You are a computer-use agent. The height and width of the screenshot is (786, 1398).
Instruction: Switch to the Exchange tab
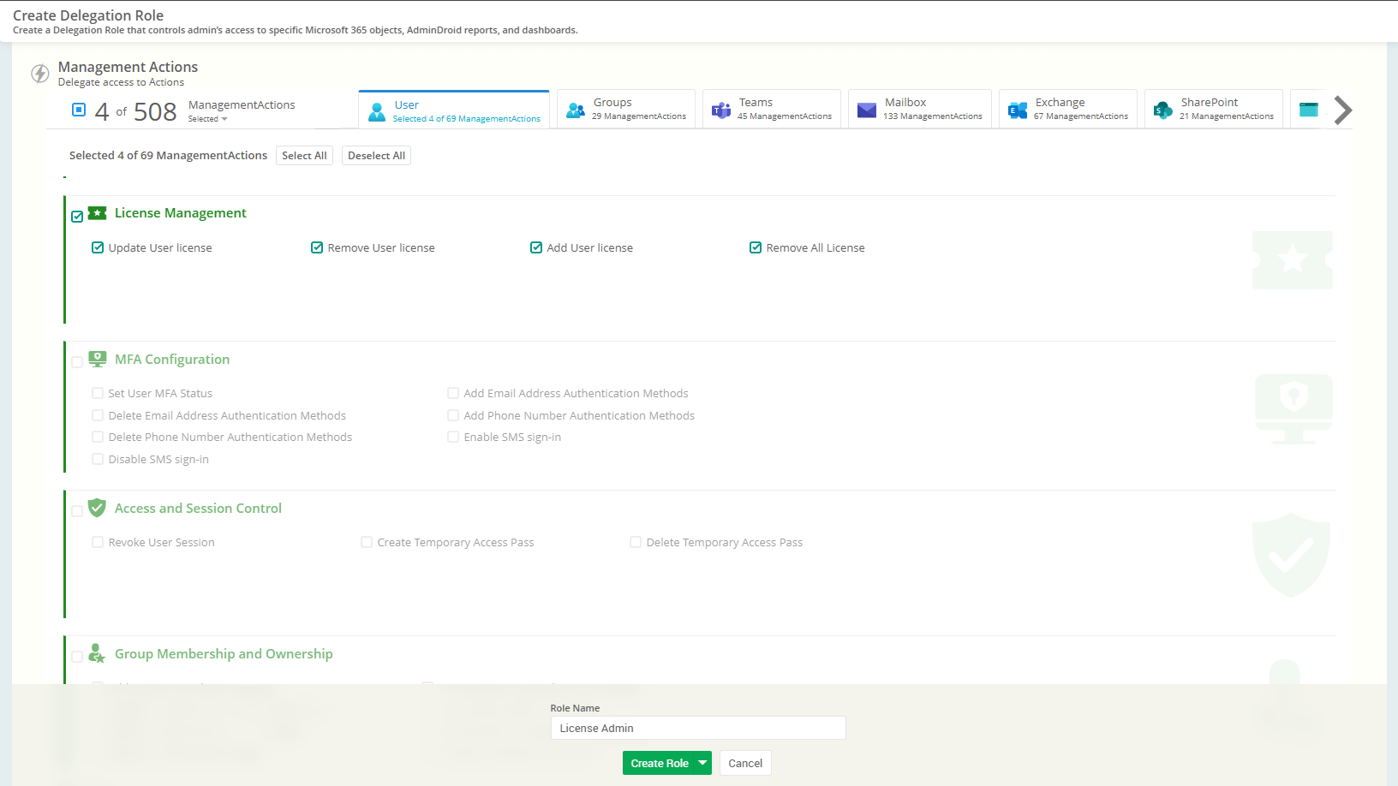(1068, 109)
